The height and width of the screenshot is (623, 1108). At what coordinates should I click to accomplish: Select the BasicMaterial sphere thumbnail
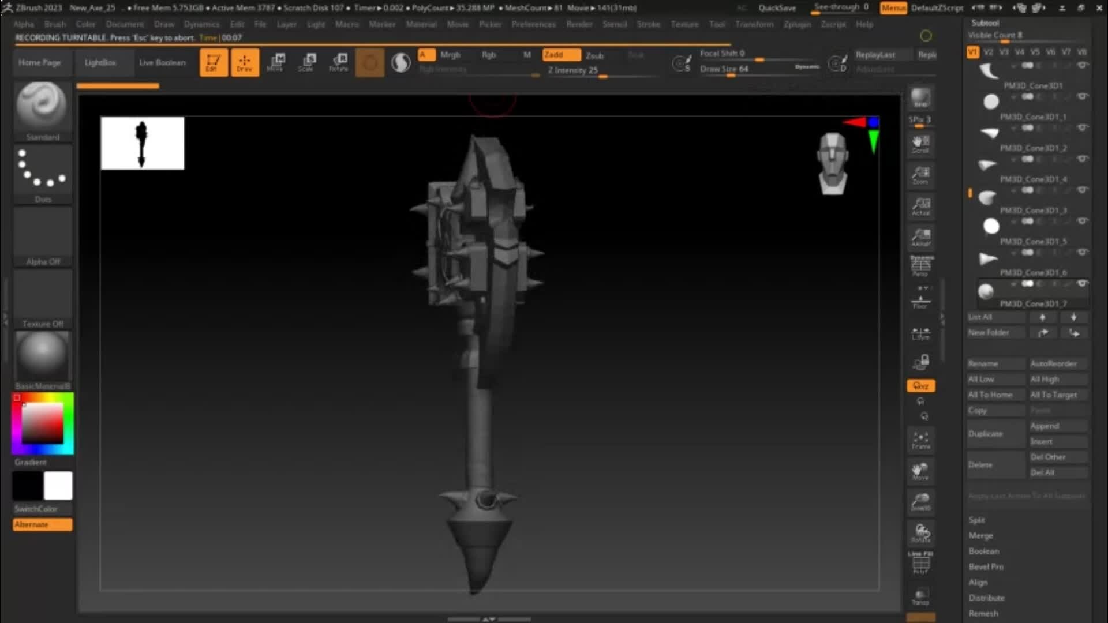[x=42, y=356]
